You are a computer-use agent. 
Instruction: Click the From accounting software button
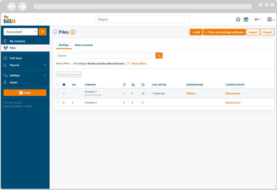pyautogui.click(x=224, y=32)
